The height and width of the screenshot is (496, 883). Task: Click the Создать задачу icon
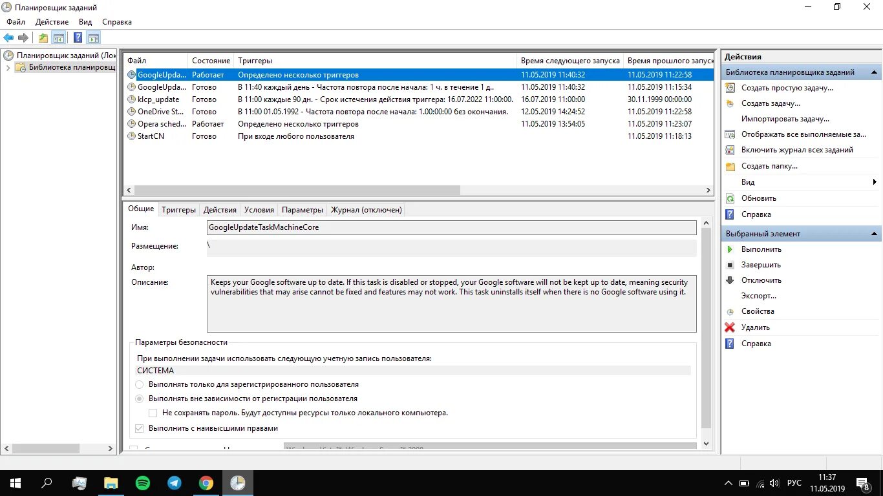click(x=730, y=103)
